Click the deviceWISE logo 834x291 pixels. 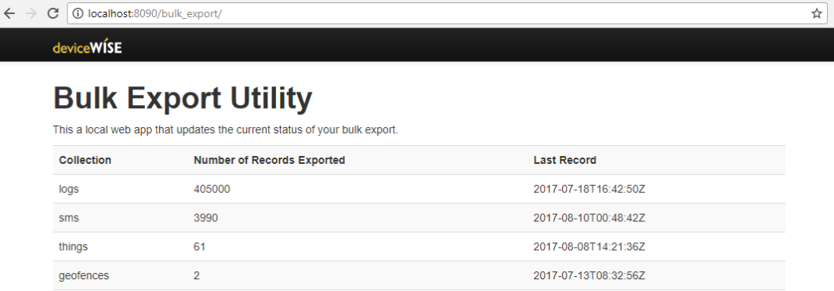point(87,47)
